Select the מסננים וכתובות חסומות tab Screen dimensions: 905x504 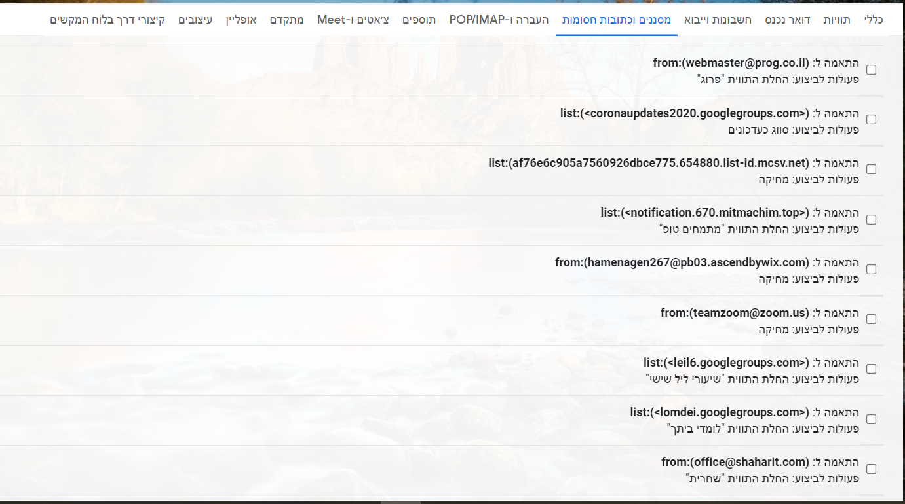pyautogui.click(x=617, y=20)
